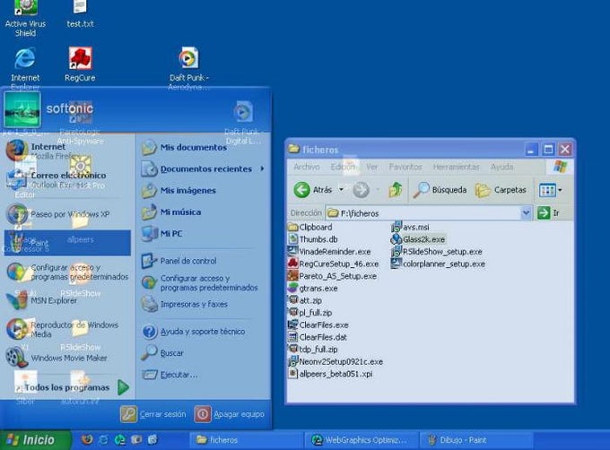This screenshot has width=610, height=450.
Task: Open Buscar from Start menu
Action: [x=162, y=353]
